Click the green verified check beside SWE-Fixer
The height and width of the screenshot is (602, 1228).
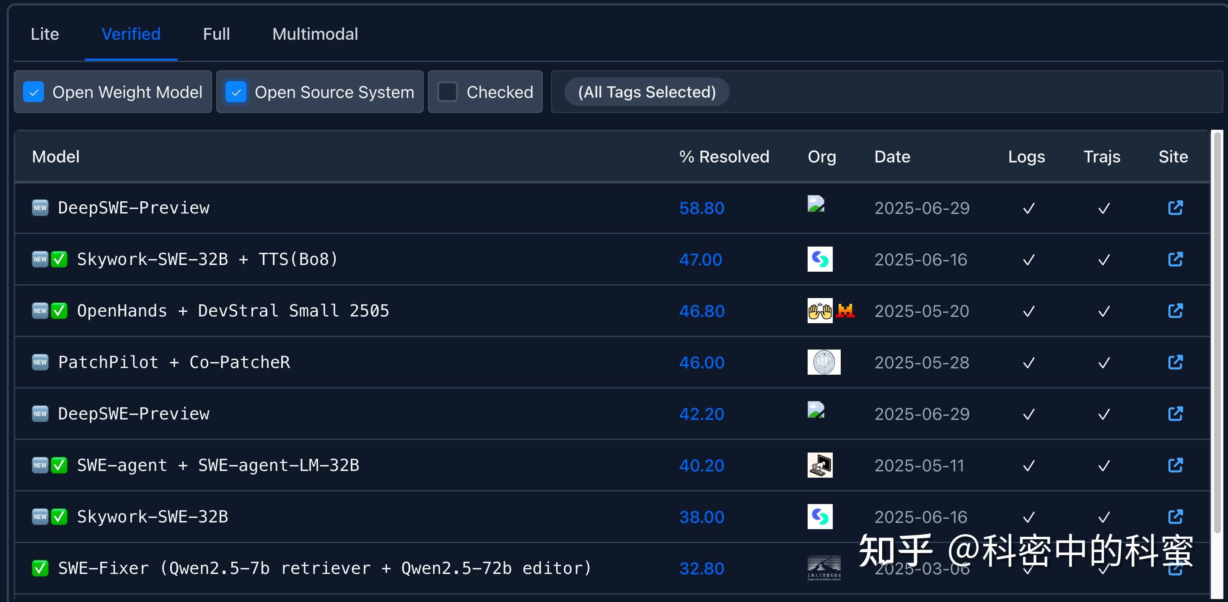[x=40, y=568]
